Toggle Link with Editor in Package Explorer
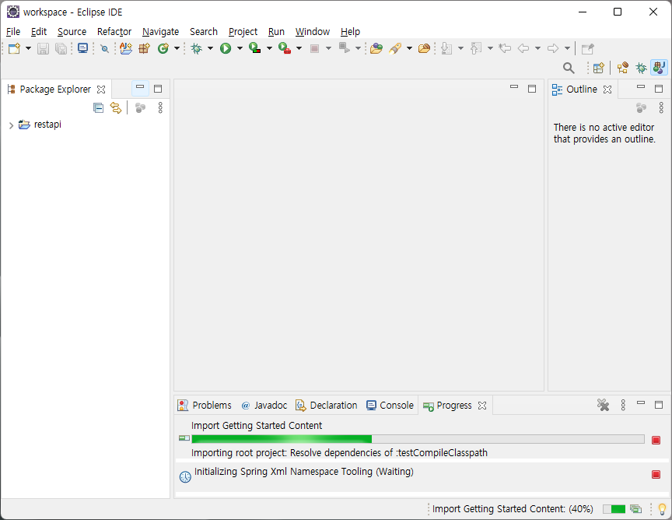This screenshot has height=520, width=672. (116, 107)
